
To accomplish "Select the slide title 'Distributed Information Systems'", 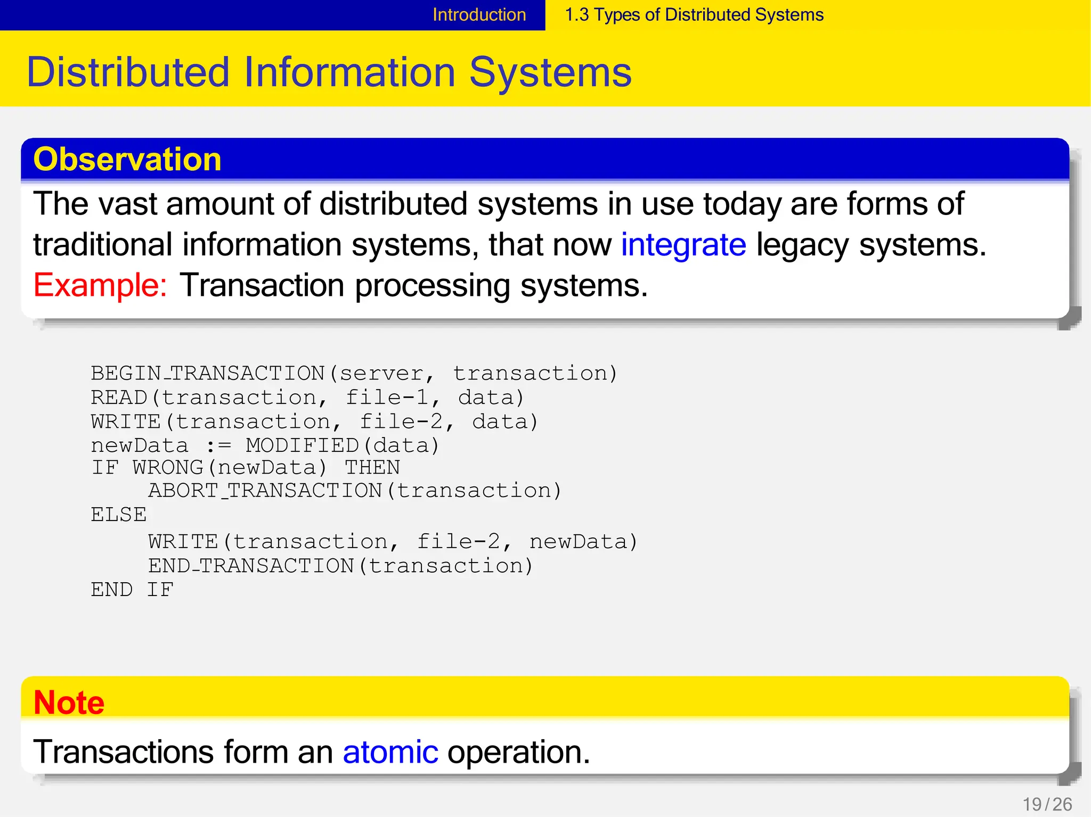I will coord(329,72).
